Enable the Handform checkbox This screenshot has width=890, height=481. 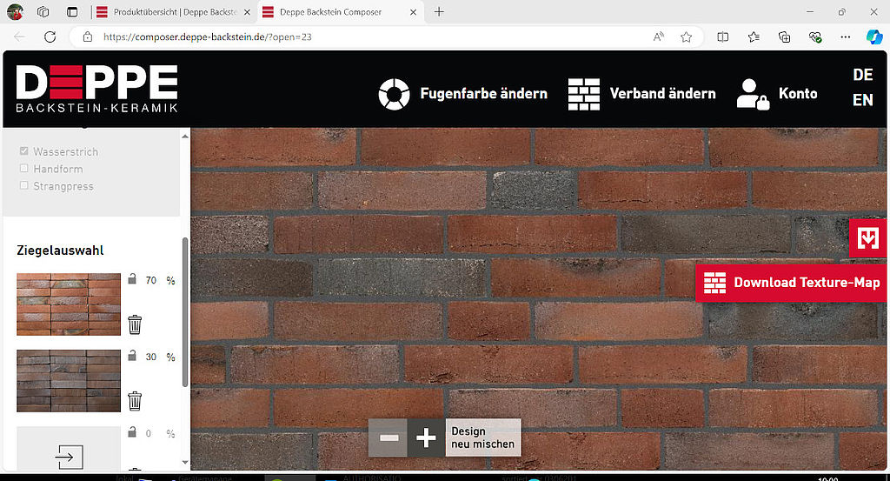pos(24,169)
